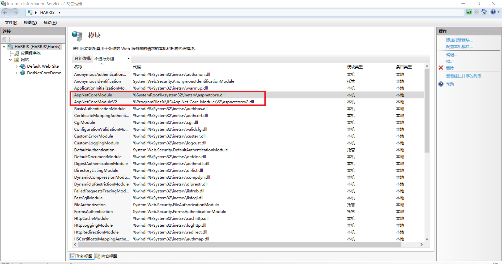
Task: Sort by 模块类型 column header
Action: click(x=369, y=67)
